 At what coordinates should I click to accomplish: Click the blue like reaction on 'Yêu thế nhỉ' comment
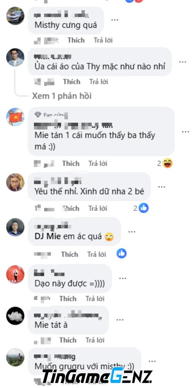(144, 208)
